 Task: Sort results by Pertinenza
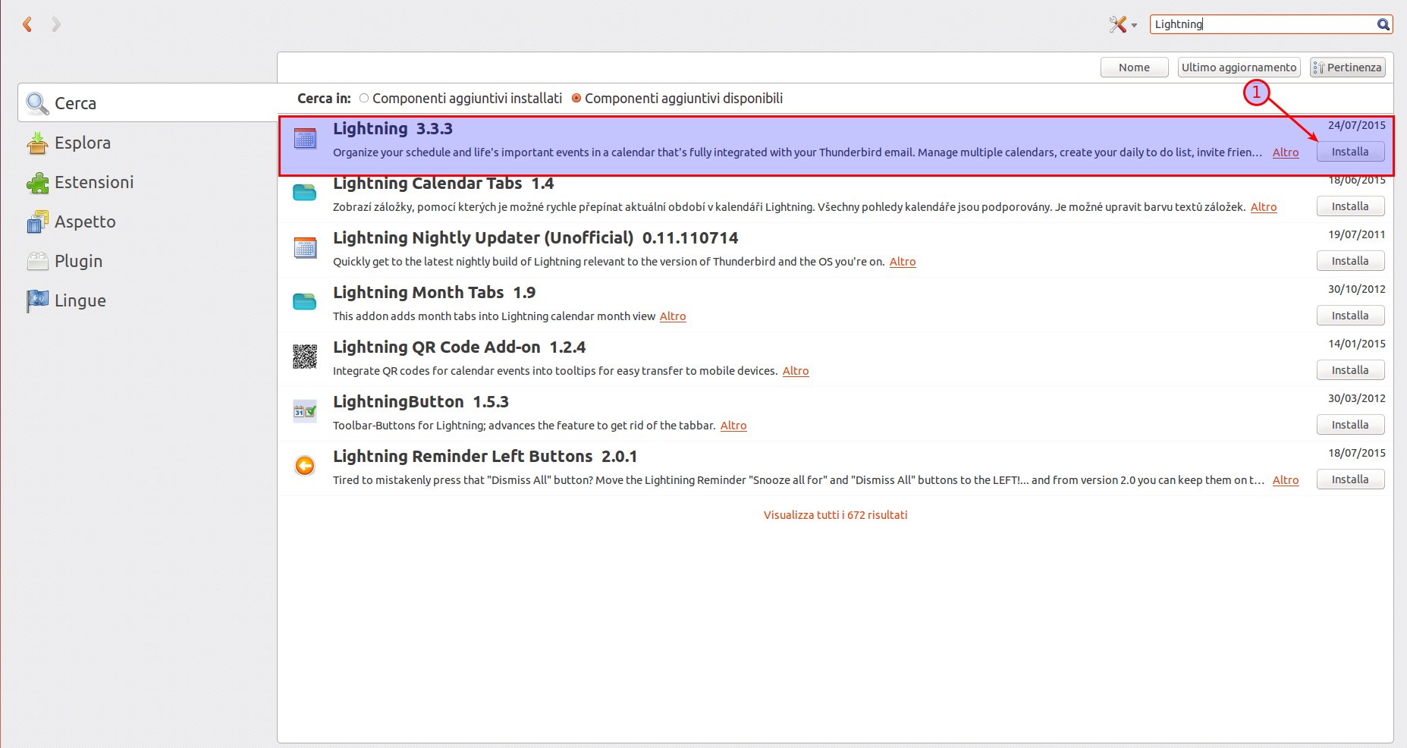click(1347, 68)
